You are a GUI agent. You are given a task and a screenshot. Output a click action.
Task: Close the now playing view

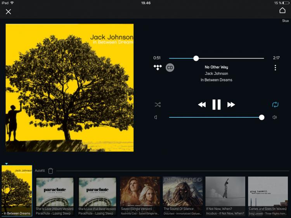pyautogui.click(x=9, y=12)
